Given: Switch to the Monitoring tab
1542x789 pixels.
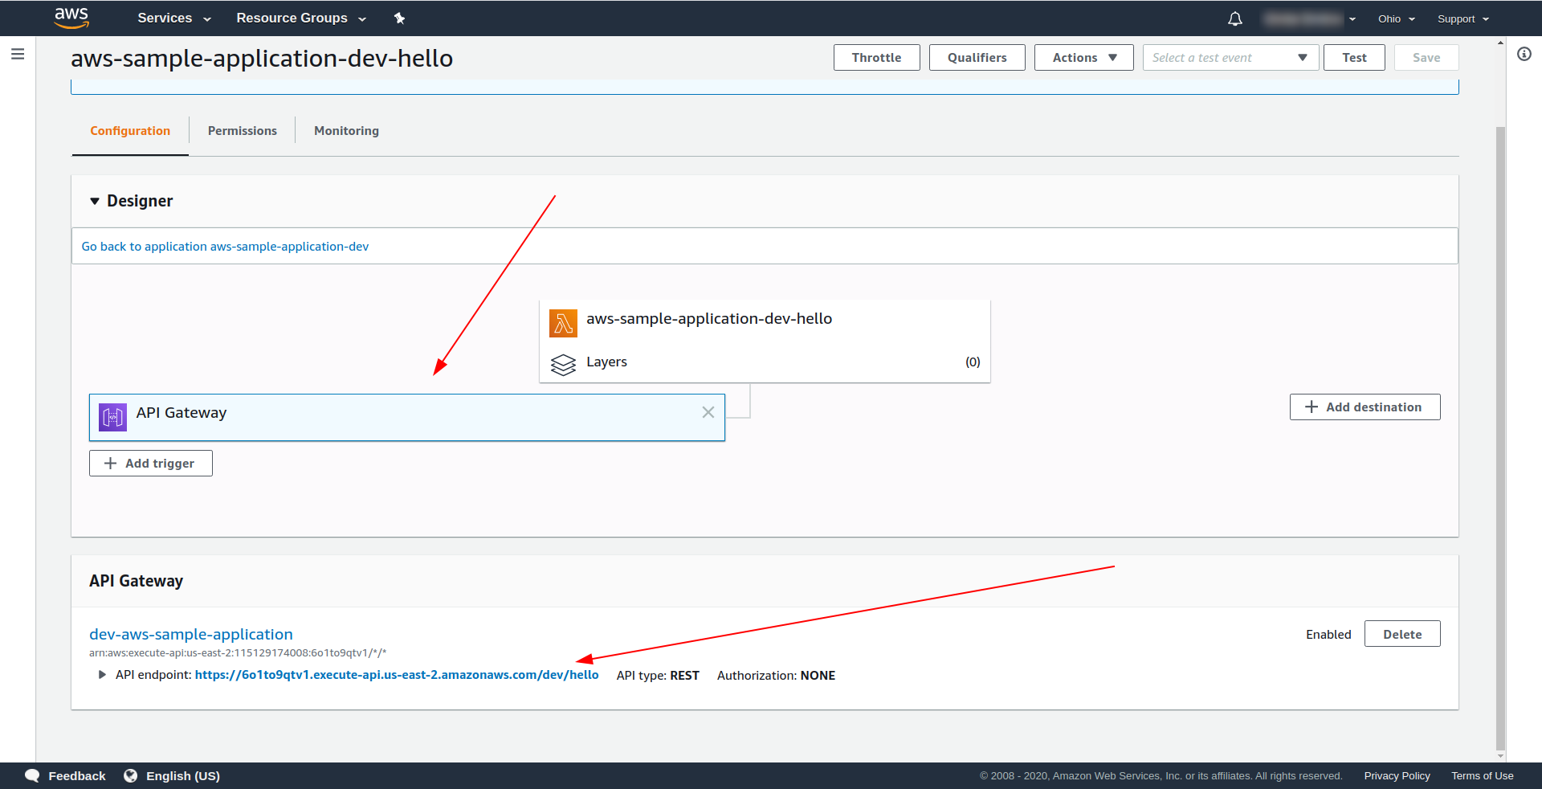Looking at the screenshot, I should point(346,131).
